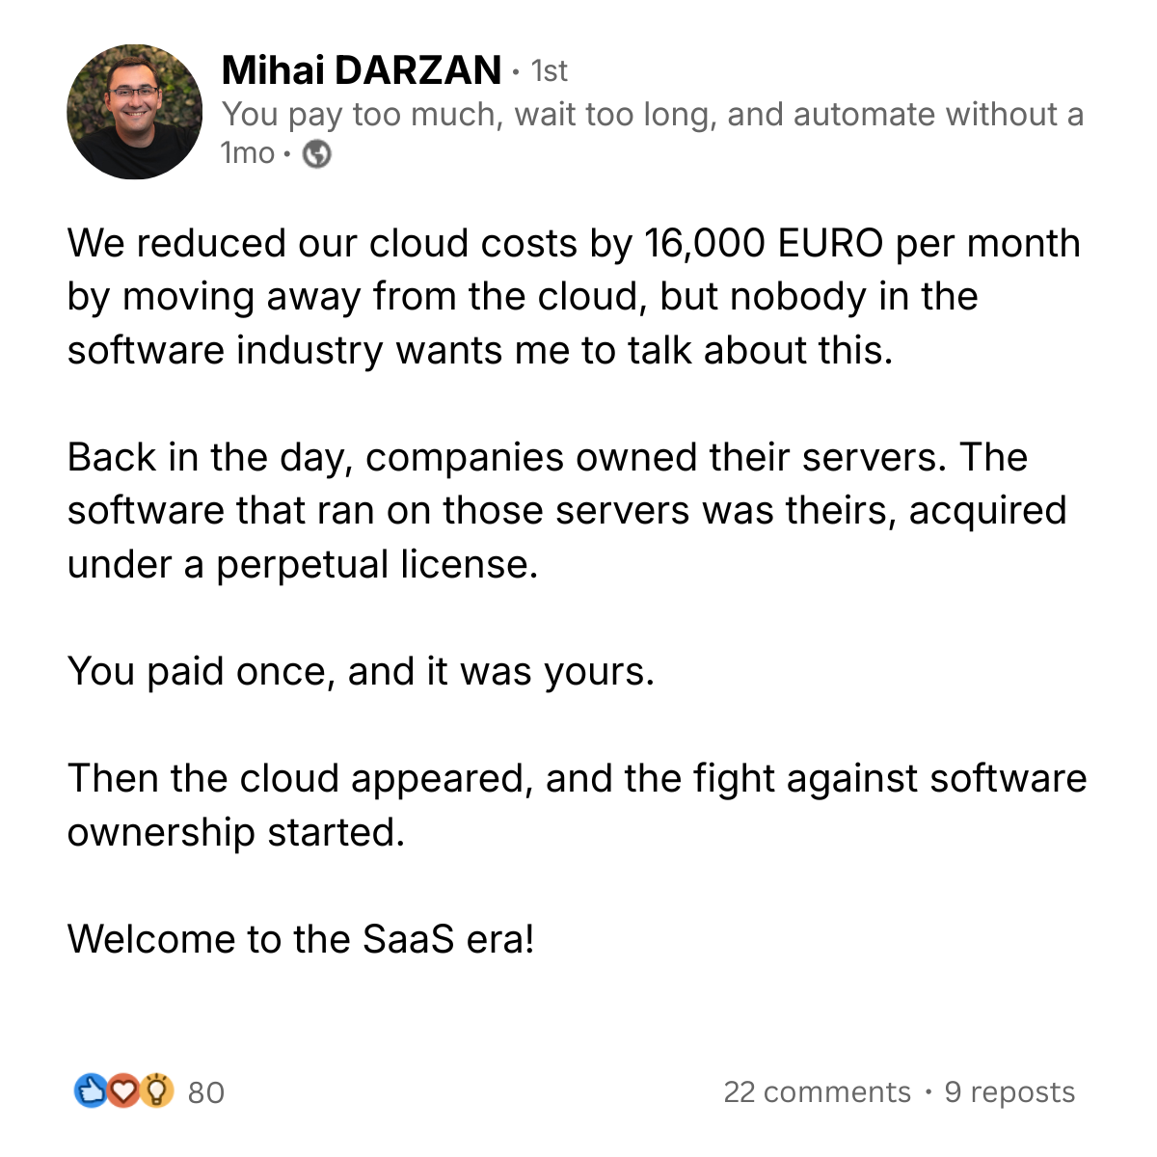
Task: Click the phrase "perpetual license"
Action: click(376, 565)
